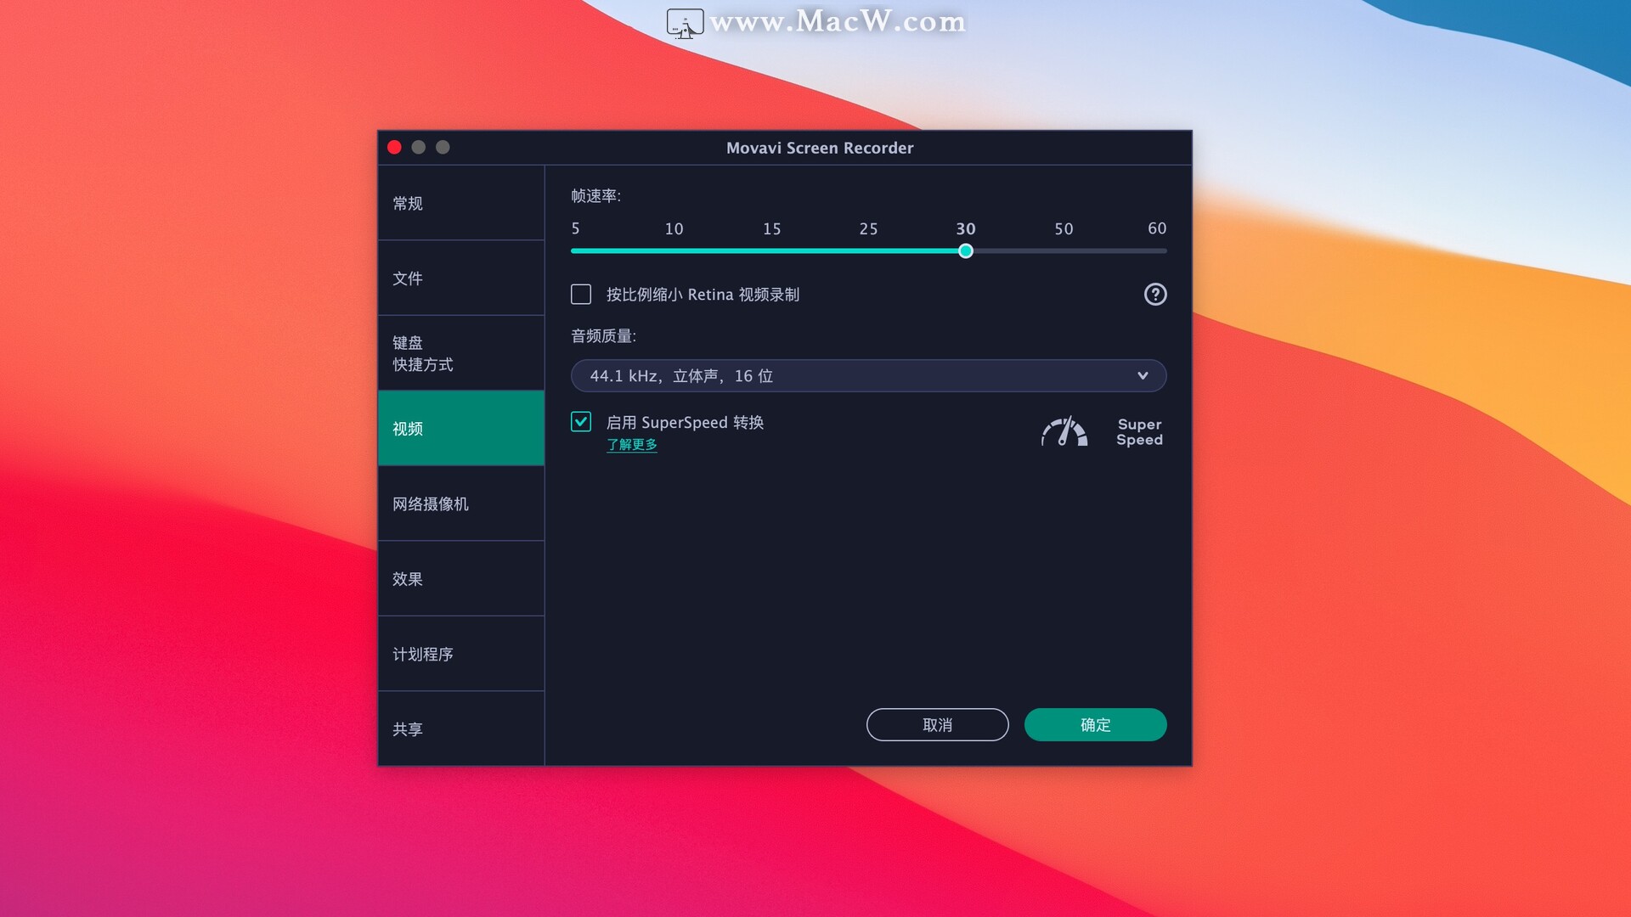Click the frame rate slider handle
Image resolution: width=1631 pixels, height=917 pixels.
point(965,250)
